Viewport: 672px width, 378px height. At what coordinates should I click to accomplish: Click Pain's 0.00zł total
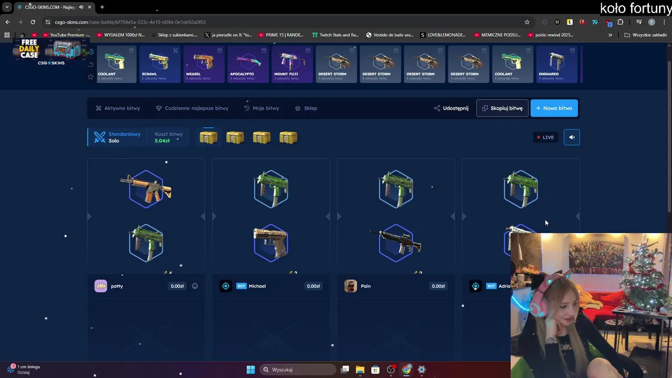tap(438, 286)
